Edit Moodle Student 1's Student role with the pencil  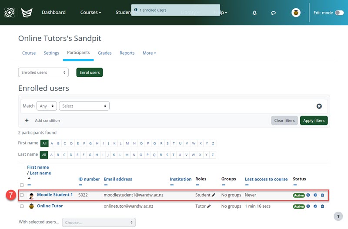coord(214,195)
